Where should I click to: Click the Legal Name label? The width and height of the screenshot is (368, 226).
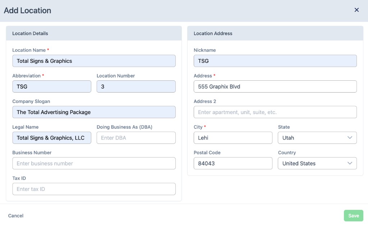coord(26,127)
